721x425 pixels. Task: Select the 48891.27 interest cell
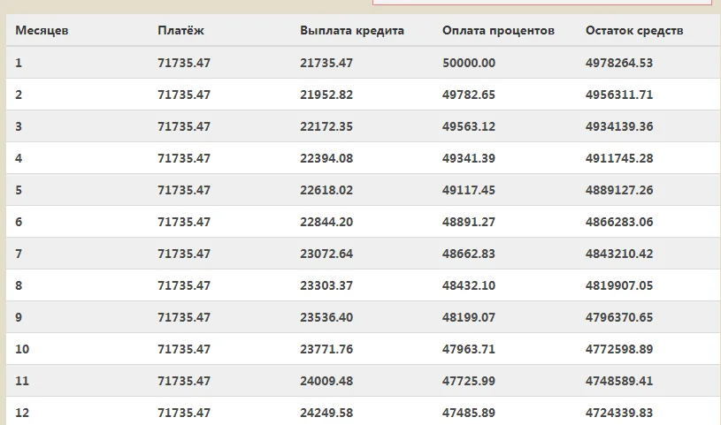[x=469, y=222]
